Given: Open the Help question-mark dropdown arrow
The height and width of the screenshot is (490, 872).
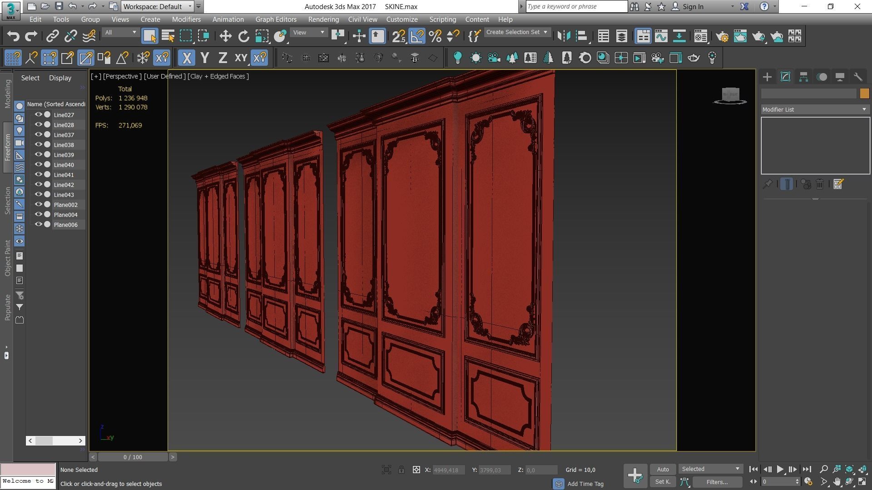Looking at the screenshot, I should click(x=775, y=7).
